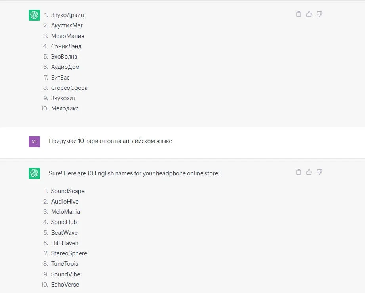Click the "EchoVerse" list item
This screenshot has width=365, height=293.
65,285
